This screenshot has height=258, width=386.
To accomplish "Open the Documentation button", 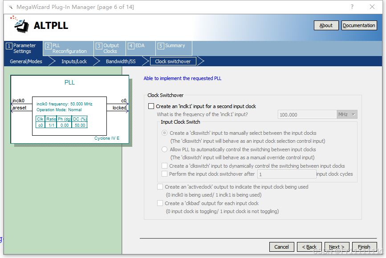I will [x=359, y=25].
